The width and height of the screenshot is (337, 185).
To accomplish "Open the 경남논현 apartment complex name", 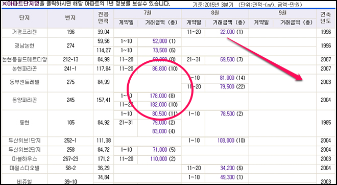I will 25,46.
